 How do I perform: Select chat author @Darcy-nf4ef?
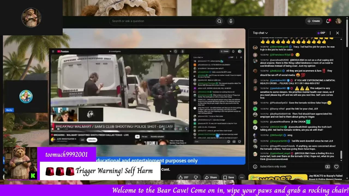277,109
